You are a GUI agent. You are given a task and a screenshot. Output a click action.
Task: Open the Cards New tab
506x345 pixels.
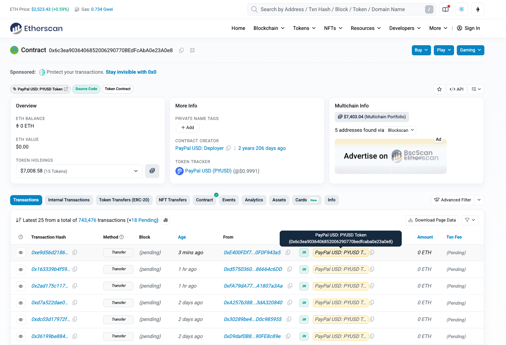[x=306, y=200]
